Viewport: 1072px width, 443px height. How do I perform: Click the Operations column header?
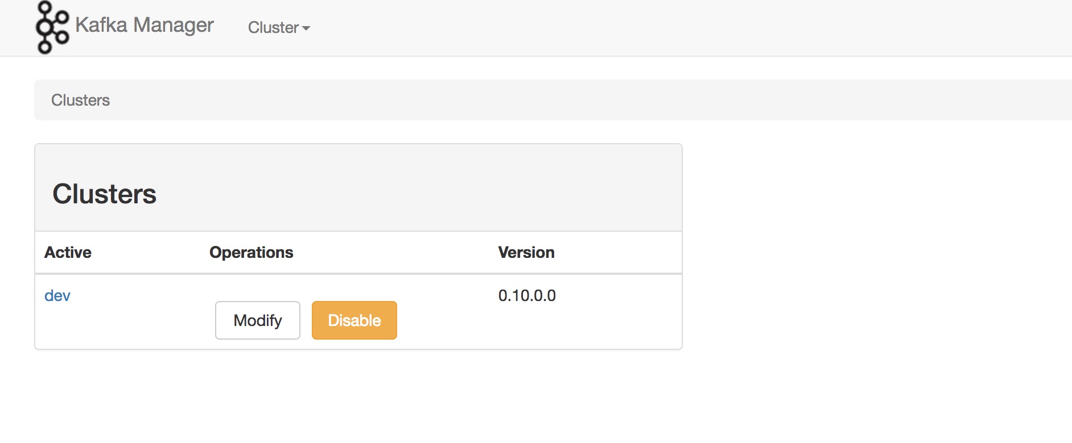[251, 252]
